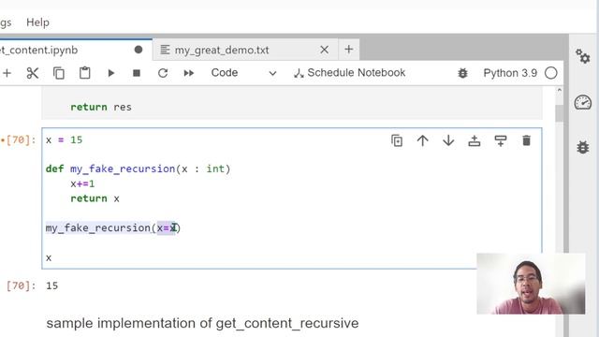Viewport: 599px width, 337px height.
Task: Duplicate cell 70 using the copy icon
Action: coord(397,140)
